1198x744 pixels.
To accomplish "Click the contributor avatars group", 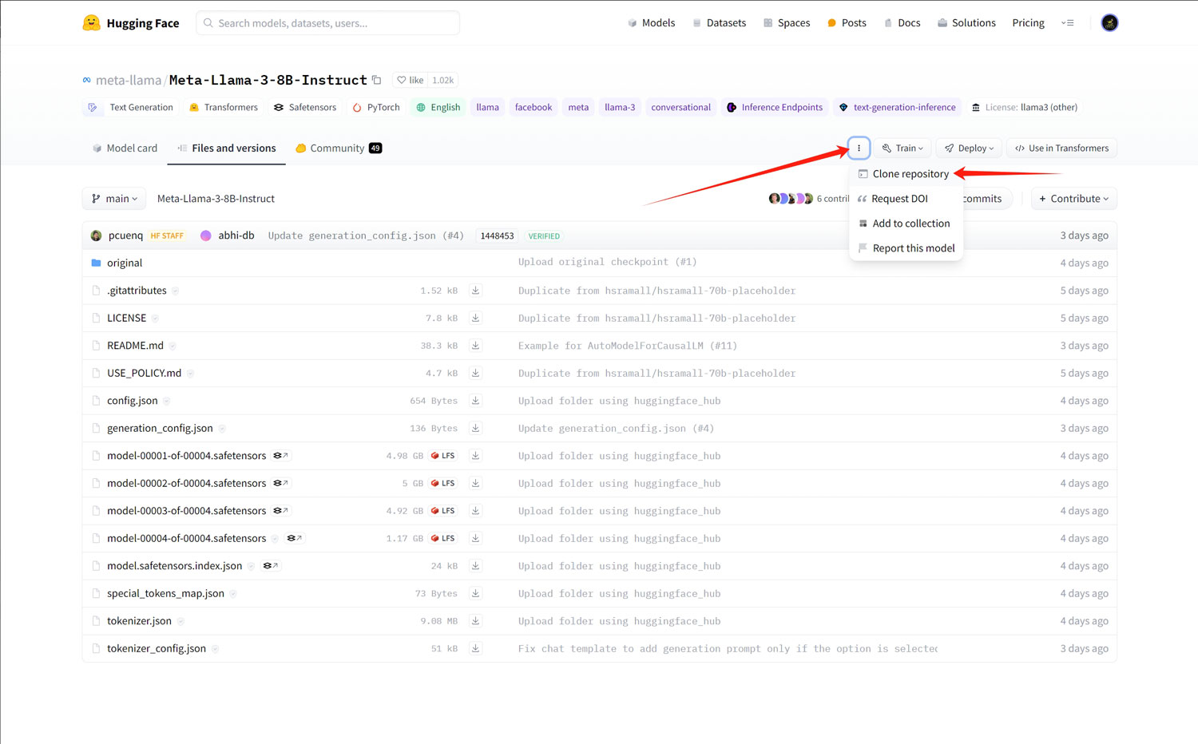I will point(791,199).
